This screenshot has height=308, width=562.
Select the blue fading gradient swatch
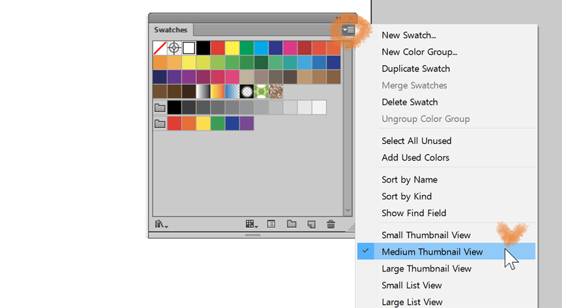[232, 91]
